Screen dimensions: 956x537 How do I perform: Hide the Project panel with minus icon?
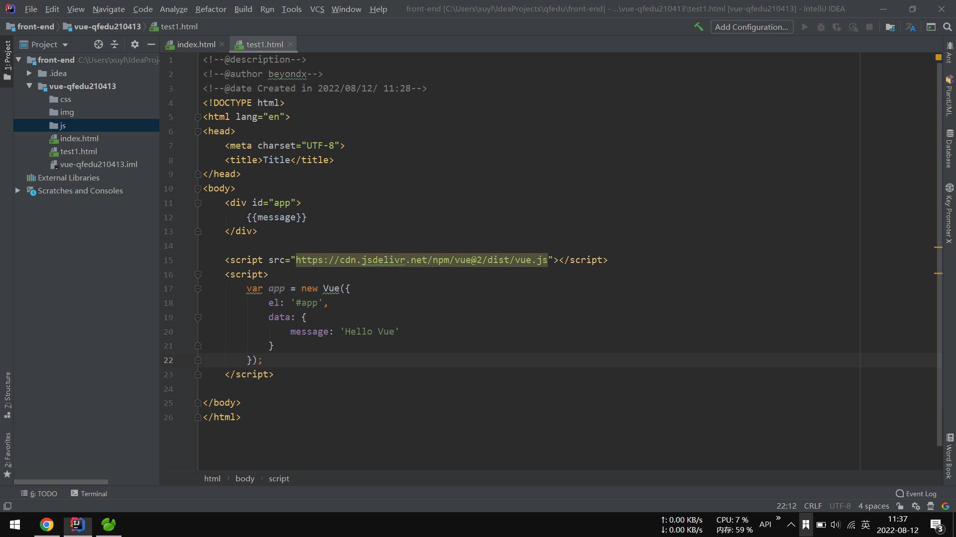click(x=151, y=44)
